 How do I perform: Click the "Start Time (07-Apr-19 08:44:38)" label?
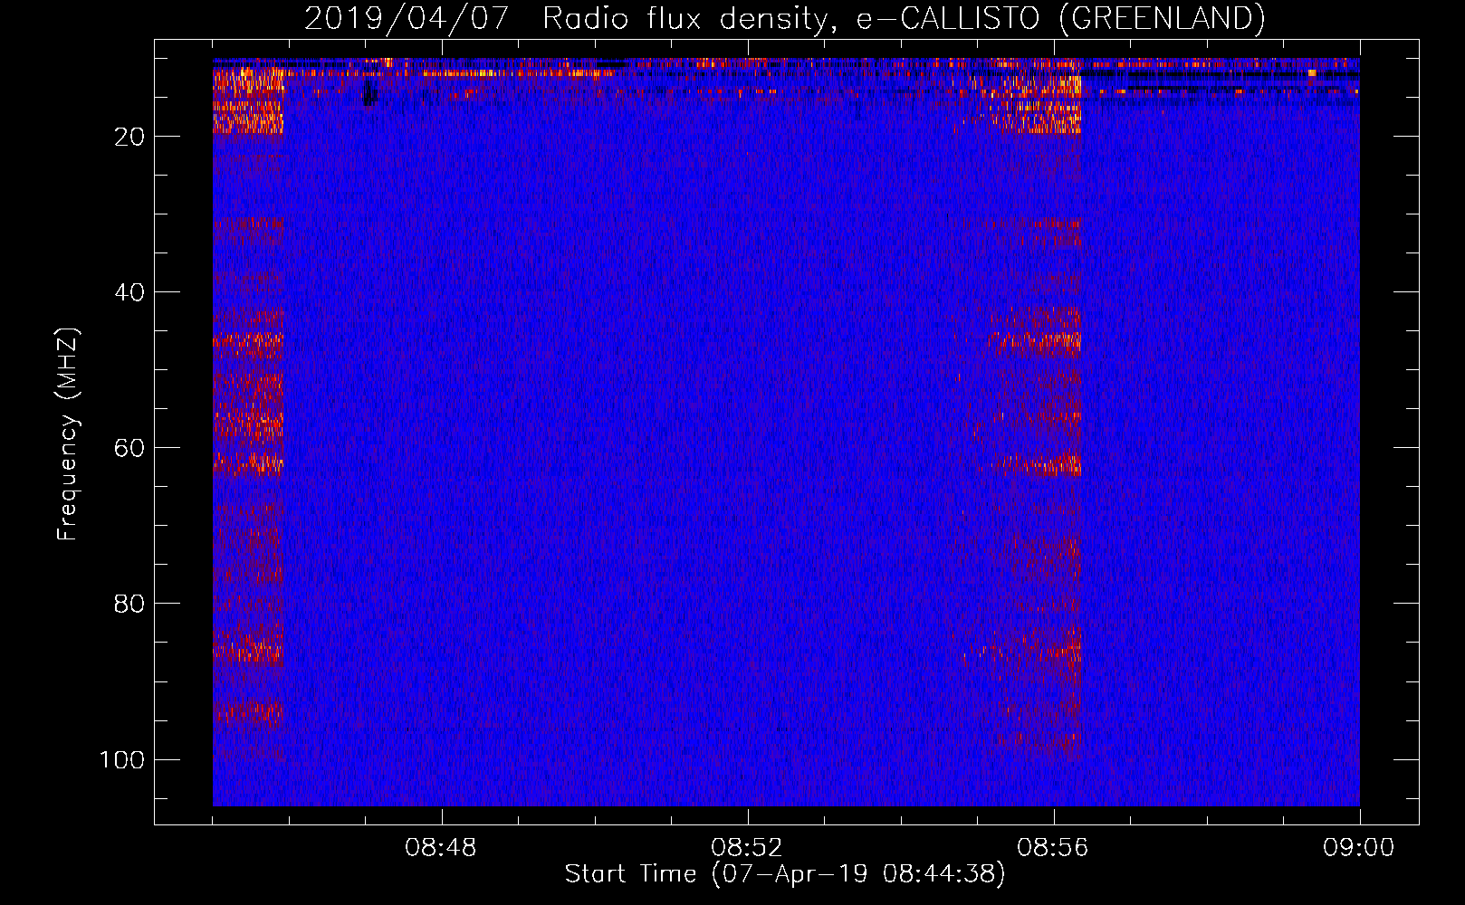(785, 874)
